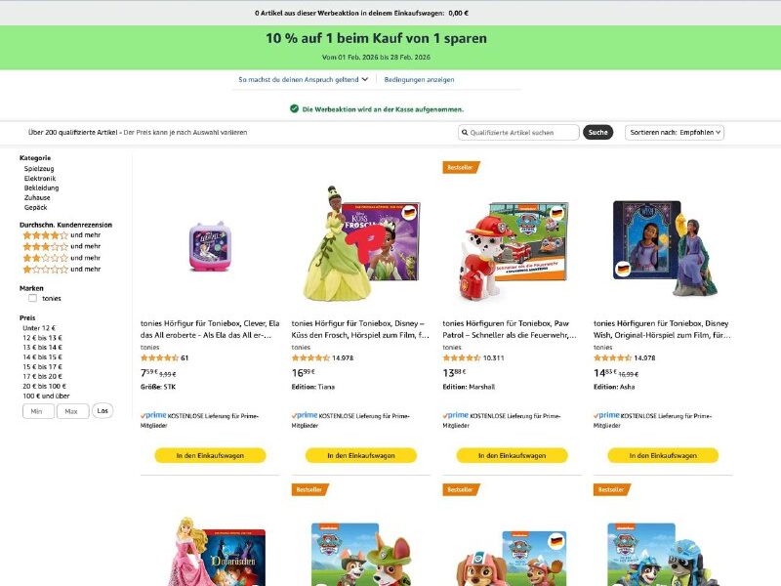This screenshot has height=586, width=781.
Task: Open star rating of Disney Wish Asha figure
Action: pyautogui.click(x=613, y=357)
